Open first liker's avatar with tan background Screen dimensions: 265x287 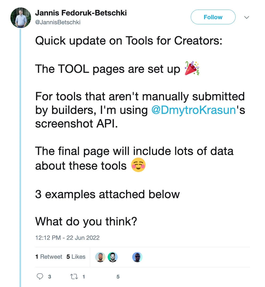click(x=100, y=257)
